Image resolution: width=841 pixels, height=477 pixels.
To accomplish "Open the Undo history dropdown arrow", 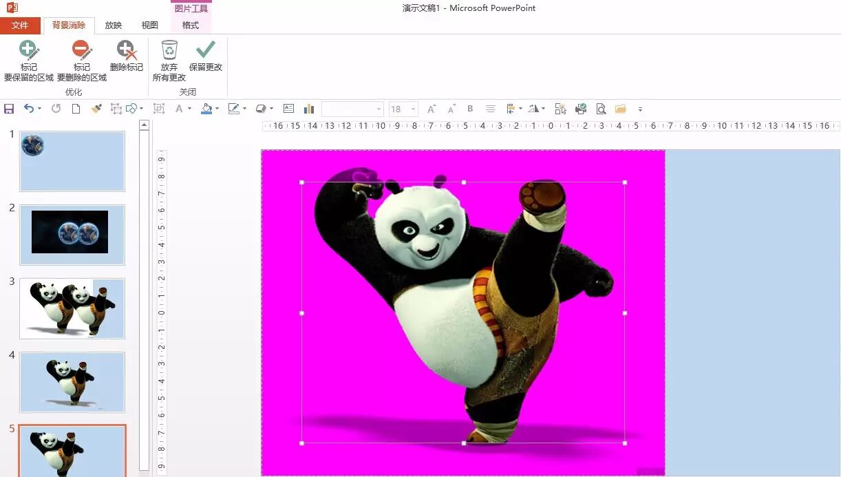I will point(39,109).
